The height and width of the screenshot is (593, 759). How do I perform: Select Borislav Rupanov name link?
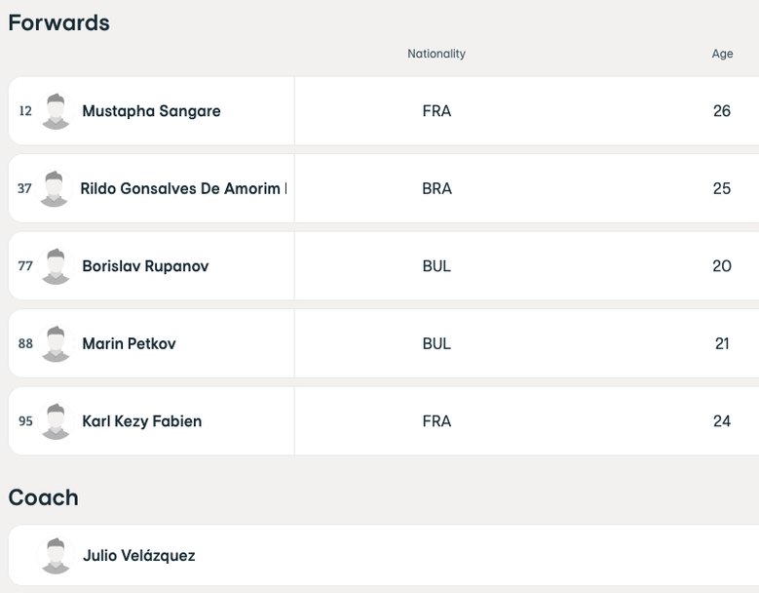pos(145,266)
